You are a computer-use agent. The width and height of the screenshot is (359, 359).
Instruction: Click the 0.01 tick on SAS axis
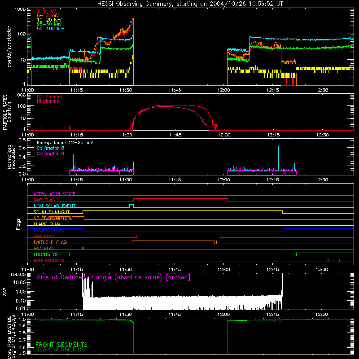coord(21,308)
